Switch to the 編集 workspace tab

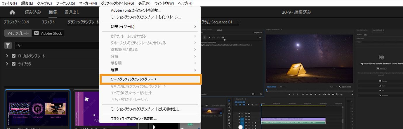[53, 12]
